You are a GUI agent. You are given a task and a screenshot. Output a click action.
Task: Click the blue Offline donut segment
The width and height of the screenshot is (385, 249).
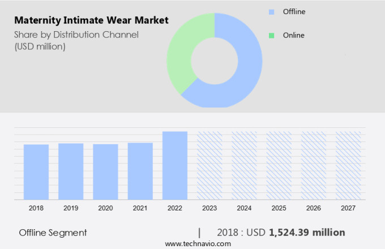tap(243, 74)
